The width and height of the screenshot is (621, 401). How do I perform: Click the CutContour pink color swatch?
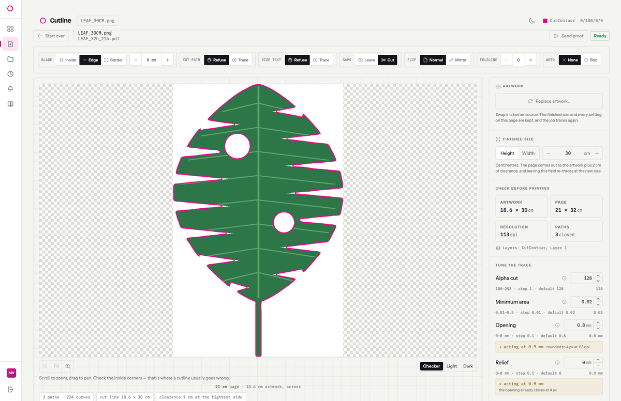pyautogui.click(x=545, y=21)
